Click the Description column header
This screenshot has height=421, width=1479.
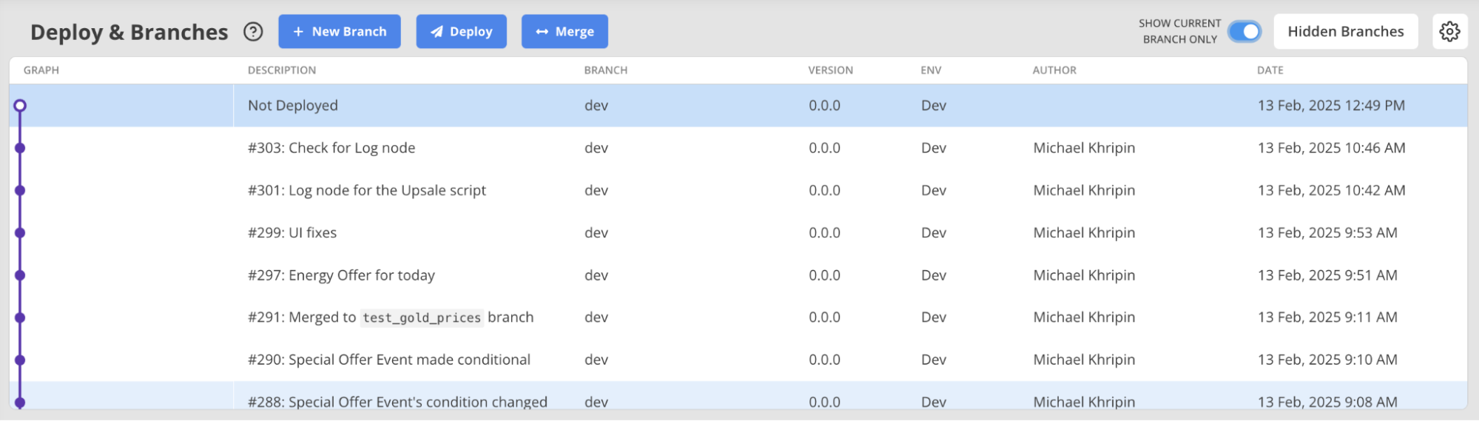point(282,70)
